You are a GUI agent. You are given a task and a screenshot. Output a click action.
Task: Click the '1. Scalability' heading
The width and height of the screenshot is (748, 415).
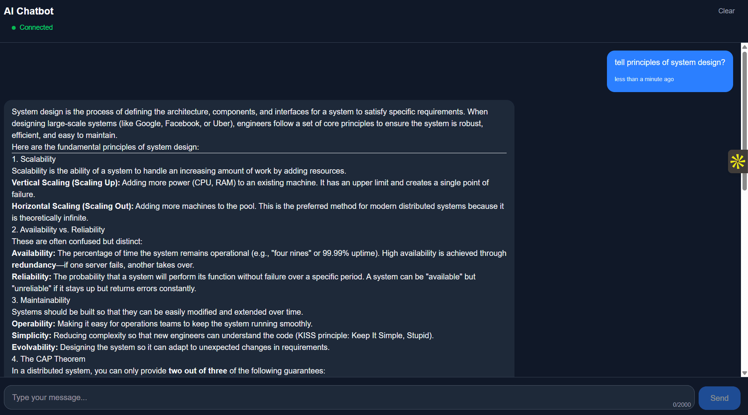click(x=34, y=159)
